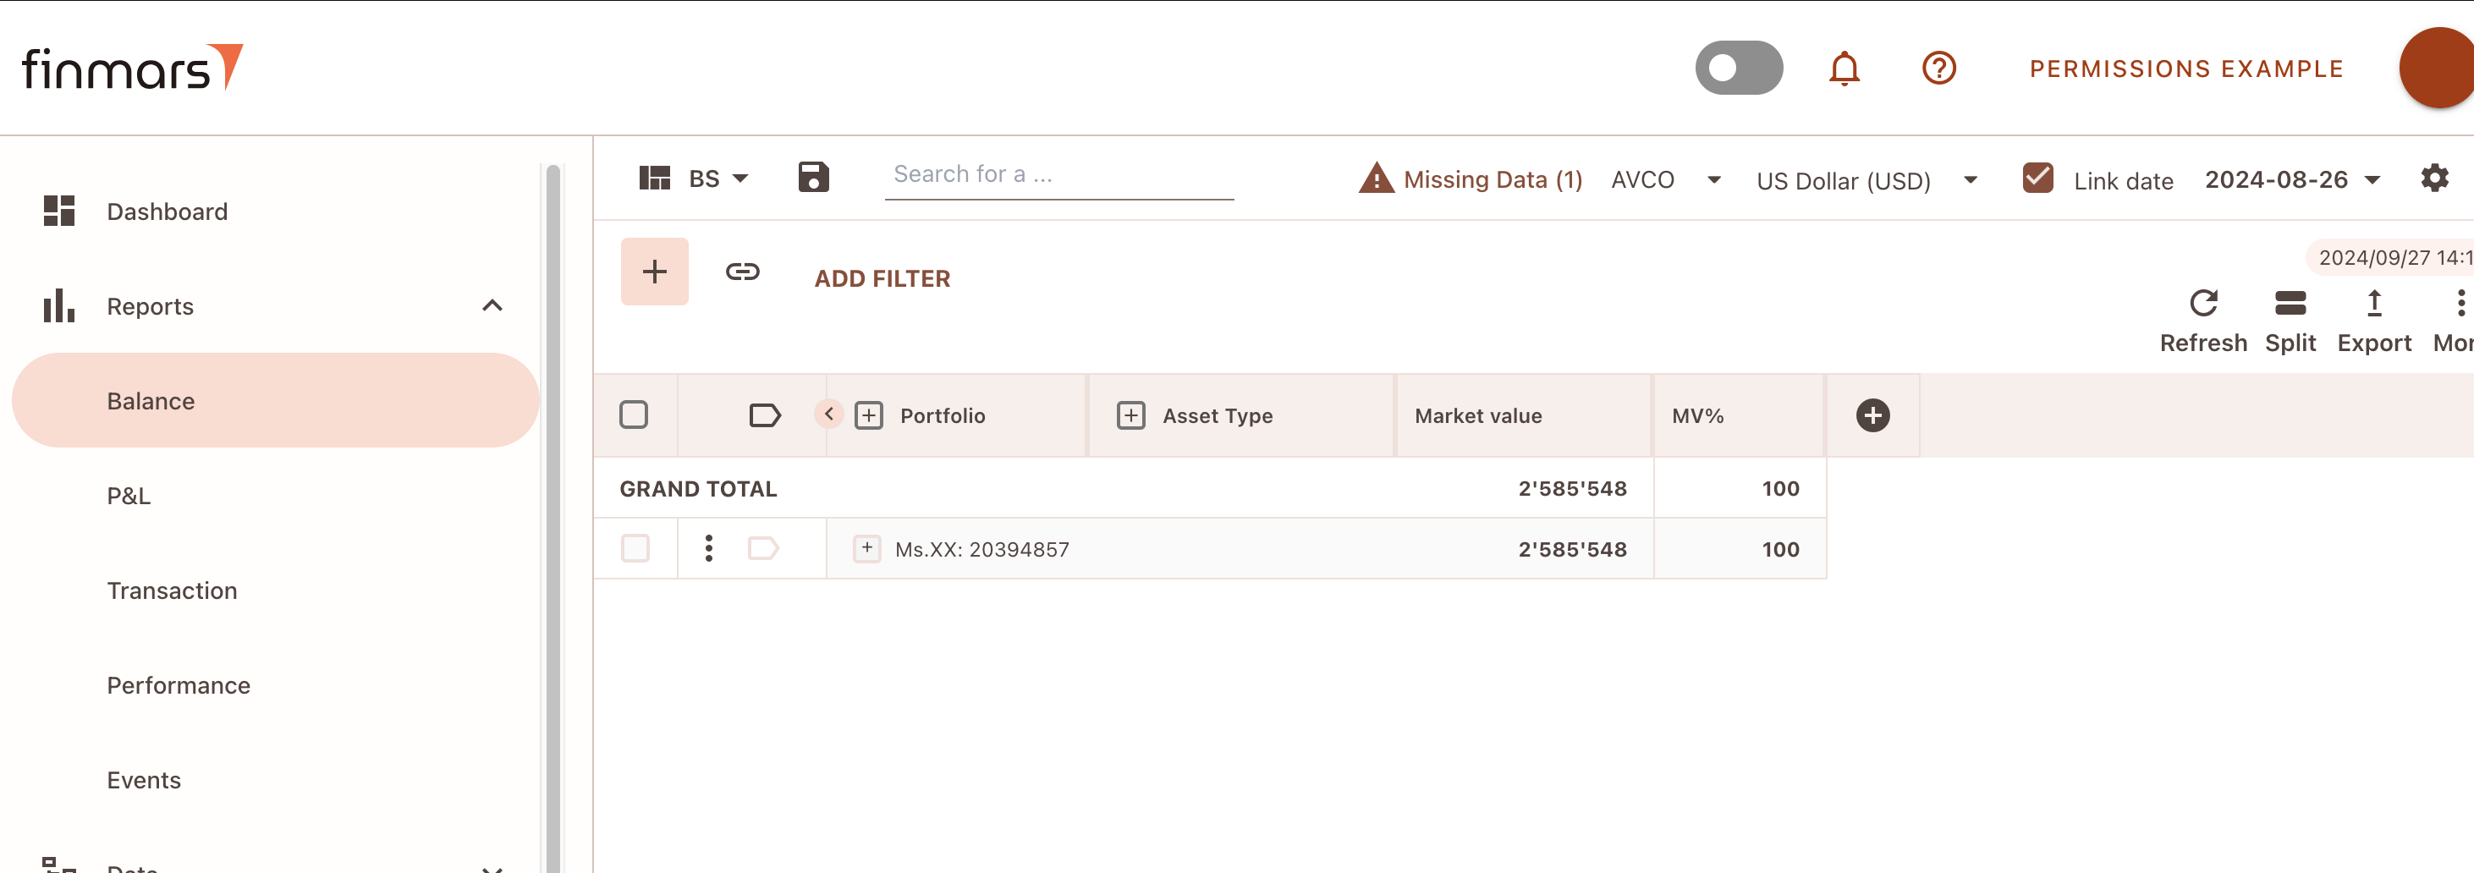This screenshot has height=873, width=2474.
Task: Collapse the Reports menu chevron
Action: tap(492, 305)
